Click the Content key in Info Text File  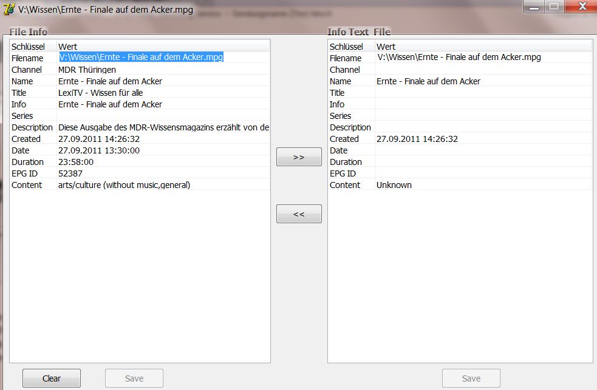(345, 185)
